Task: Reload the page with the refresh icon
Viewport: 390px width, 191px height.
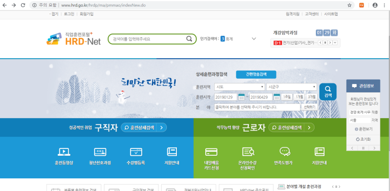Action: [23, 5]
